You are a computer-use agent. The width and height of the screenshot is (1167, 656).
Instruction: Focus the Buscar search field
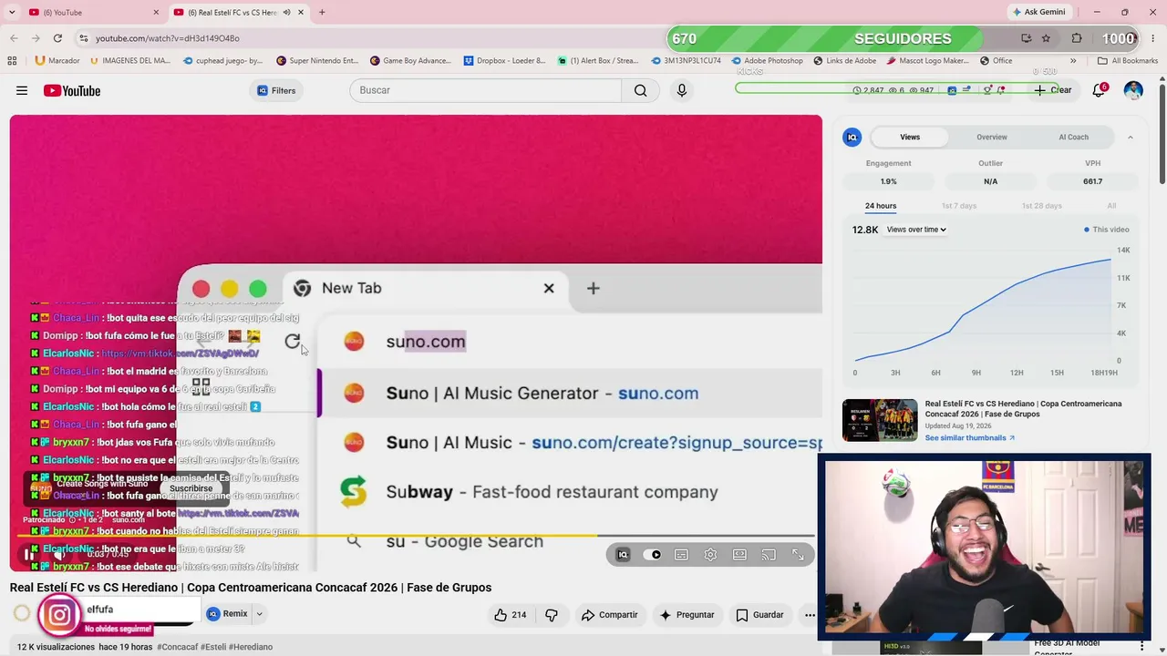485,90
